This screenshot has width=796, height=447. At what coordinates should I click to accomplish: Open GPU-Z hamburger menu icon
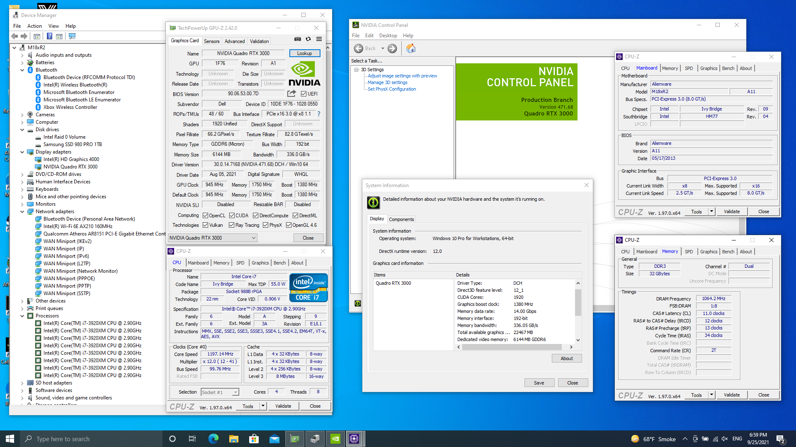click(x=319, y=39)
